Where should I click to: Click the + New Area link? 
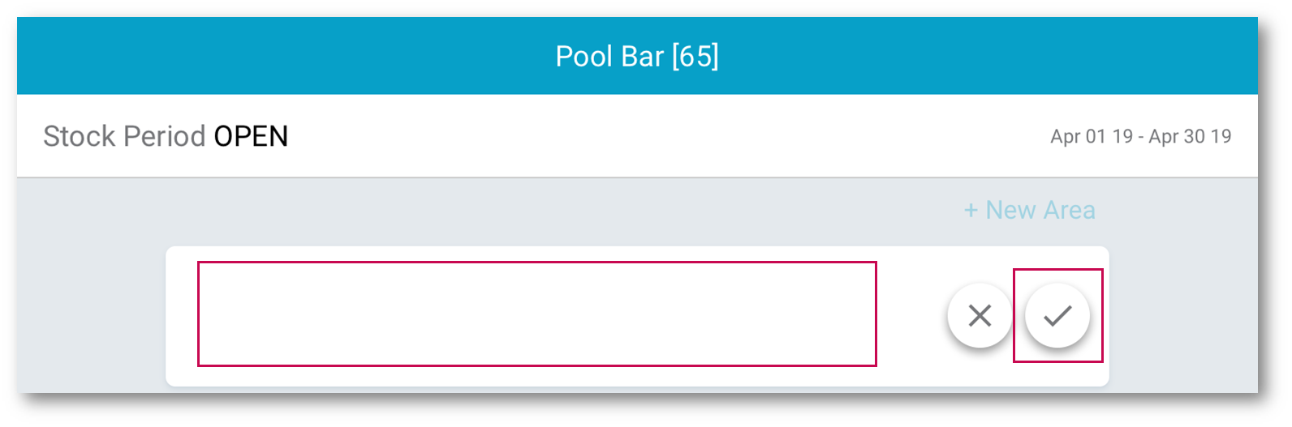(x=1029, y=211)
